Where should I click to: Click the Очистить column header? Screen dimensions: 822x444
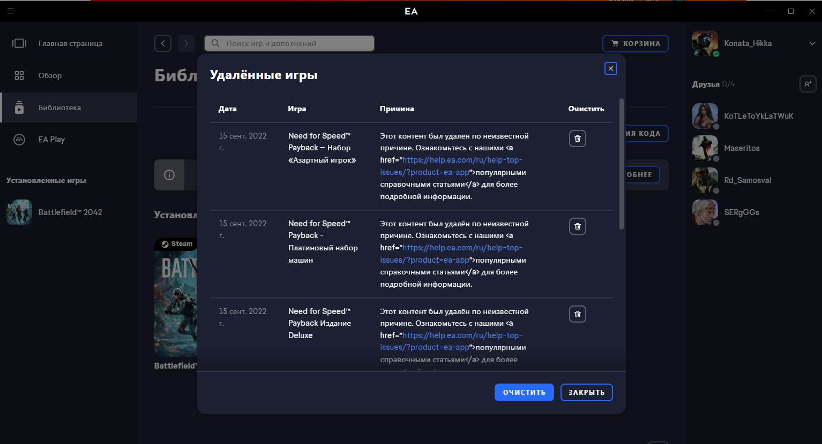coord(586,109)
